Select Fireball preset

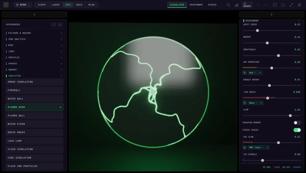click(34, 90)
